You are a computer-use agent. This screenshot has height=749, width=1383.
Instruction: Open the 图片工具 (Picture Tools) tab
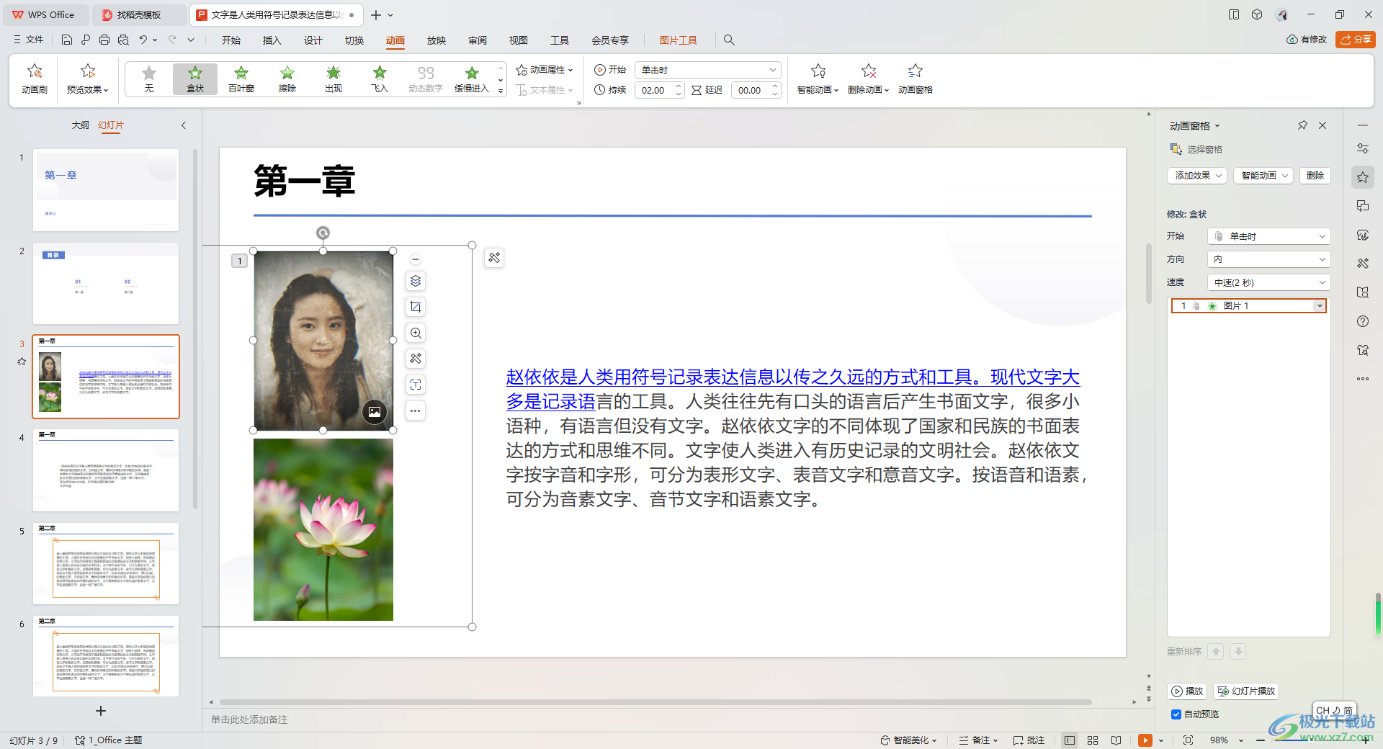(x=679, y=40)
